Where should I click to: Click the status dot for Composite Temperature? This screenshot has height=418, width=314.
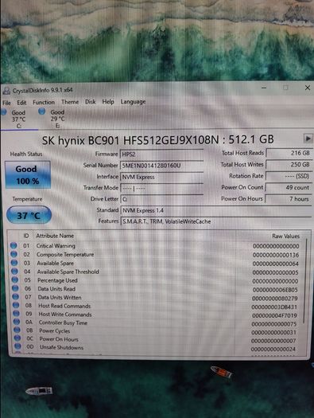click(14, 254)
